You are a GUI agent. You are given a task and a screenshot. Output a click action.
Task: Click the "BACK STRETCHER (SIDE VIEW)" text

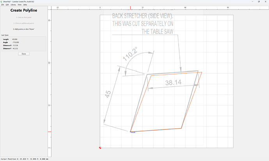pos(143,16)
